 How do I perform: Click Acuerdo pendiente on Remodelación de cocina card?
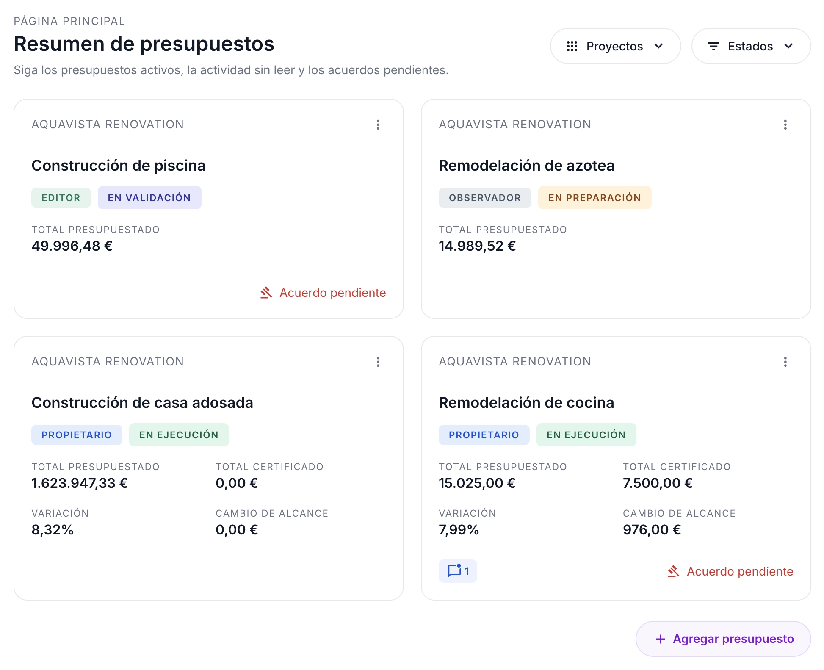[740, 571]
